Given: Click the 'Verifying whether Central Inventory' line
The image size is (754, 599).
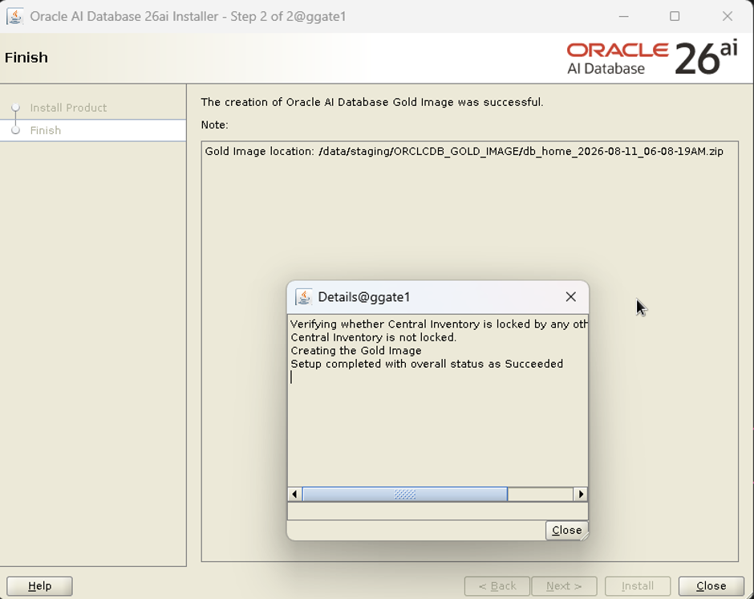Looking at the screenshot, I should point(439,324).
